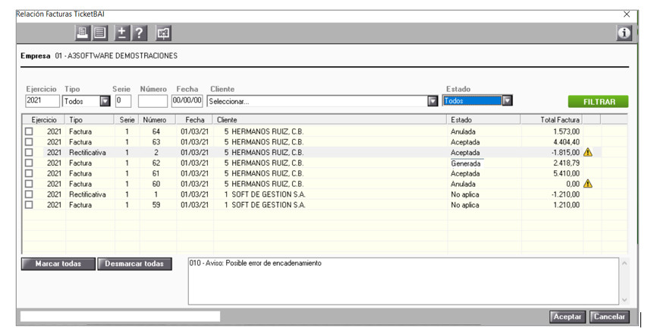The height and width of the screenshot is (332, 651).
Task: Open the list view toolbar icon
Action: pos(99,33)
